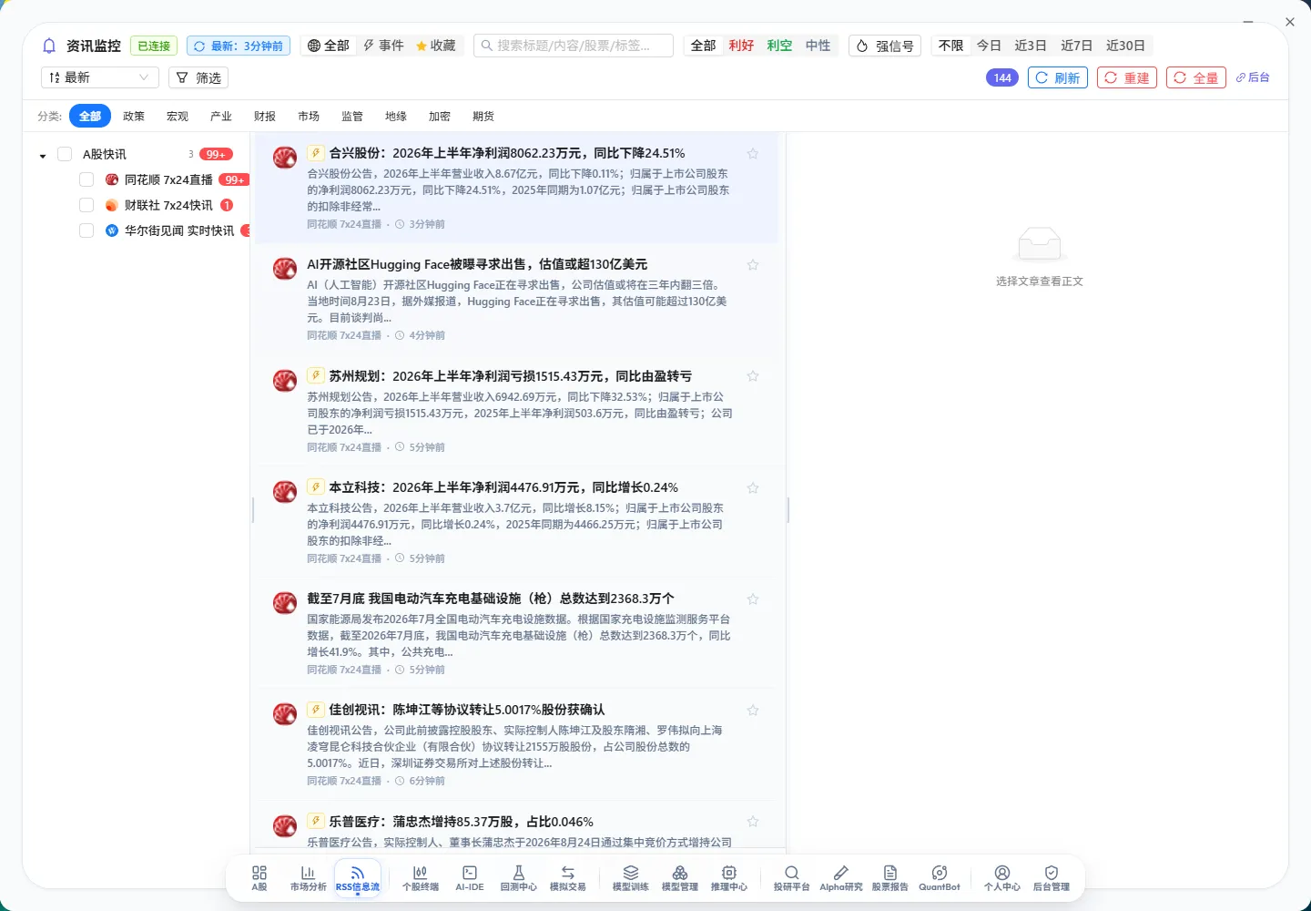Click the 刷新 refresh button

pyautogui.click(x=1058, y=77)
